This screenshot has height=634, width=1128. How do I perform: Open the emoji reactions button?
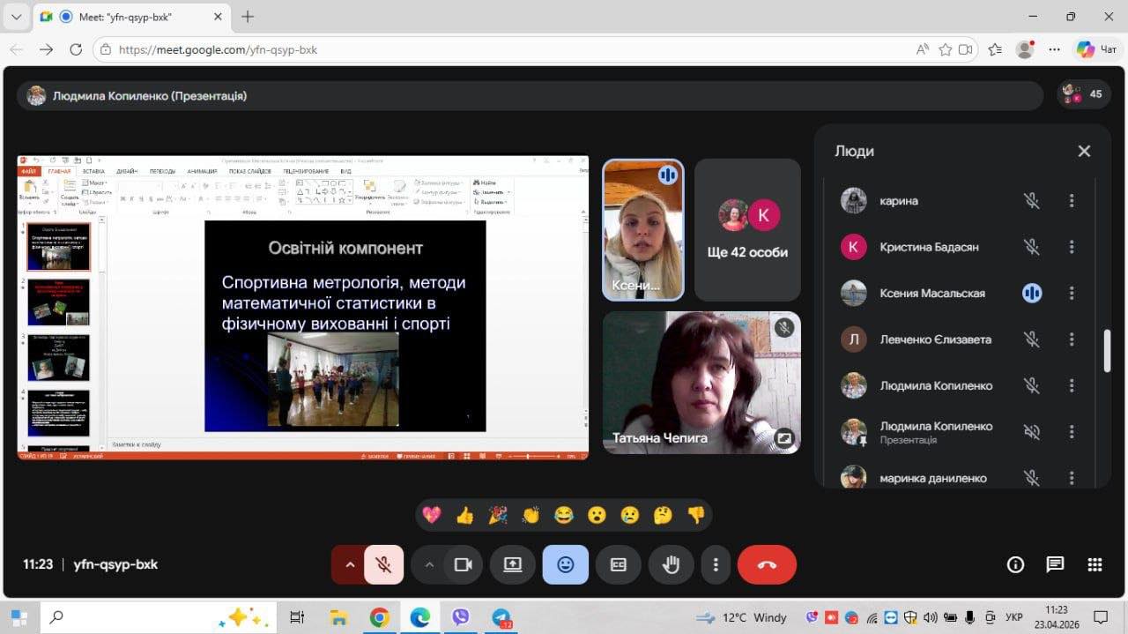565,565
